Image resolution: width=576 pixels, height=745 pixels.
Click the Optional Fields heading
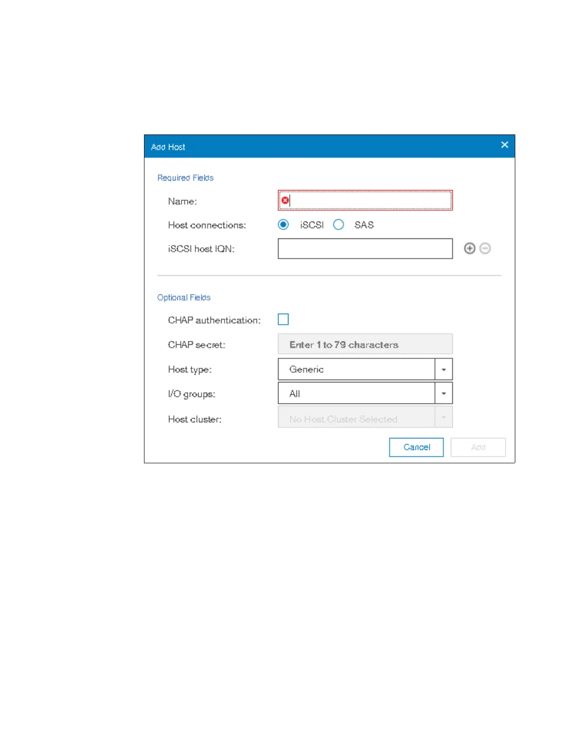pyautogui.click(x=184, y=298)
